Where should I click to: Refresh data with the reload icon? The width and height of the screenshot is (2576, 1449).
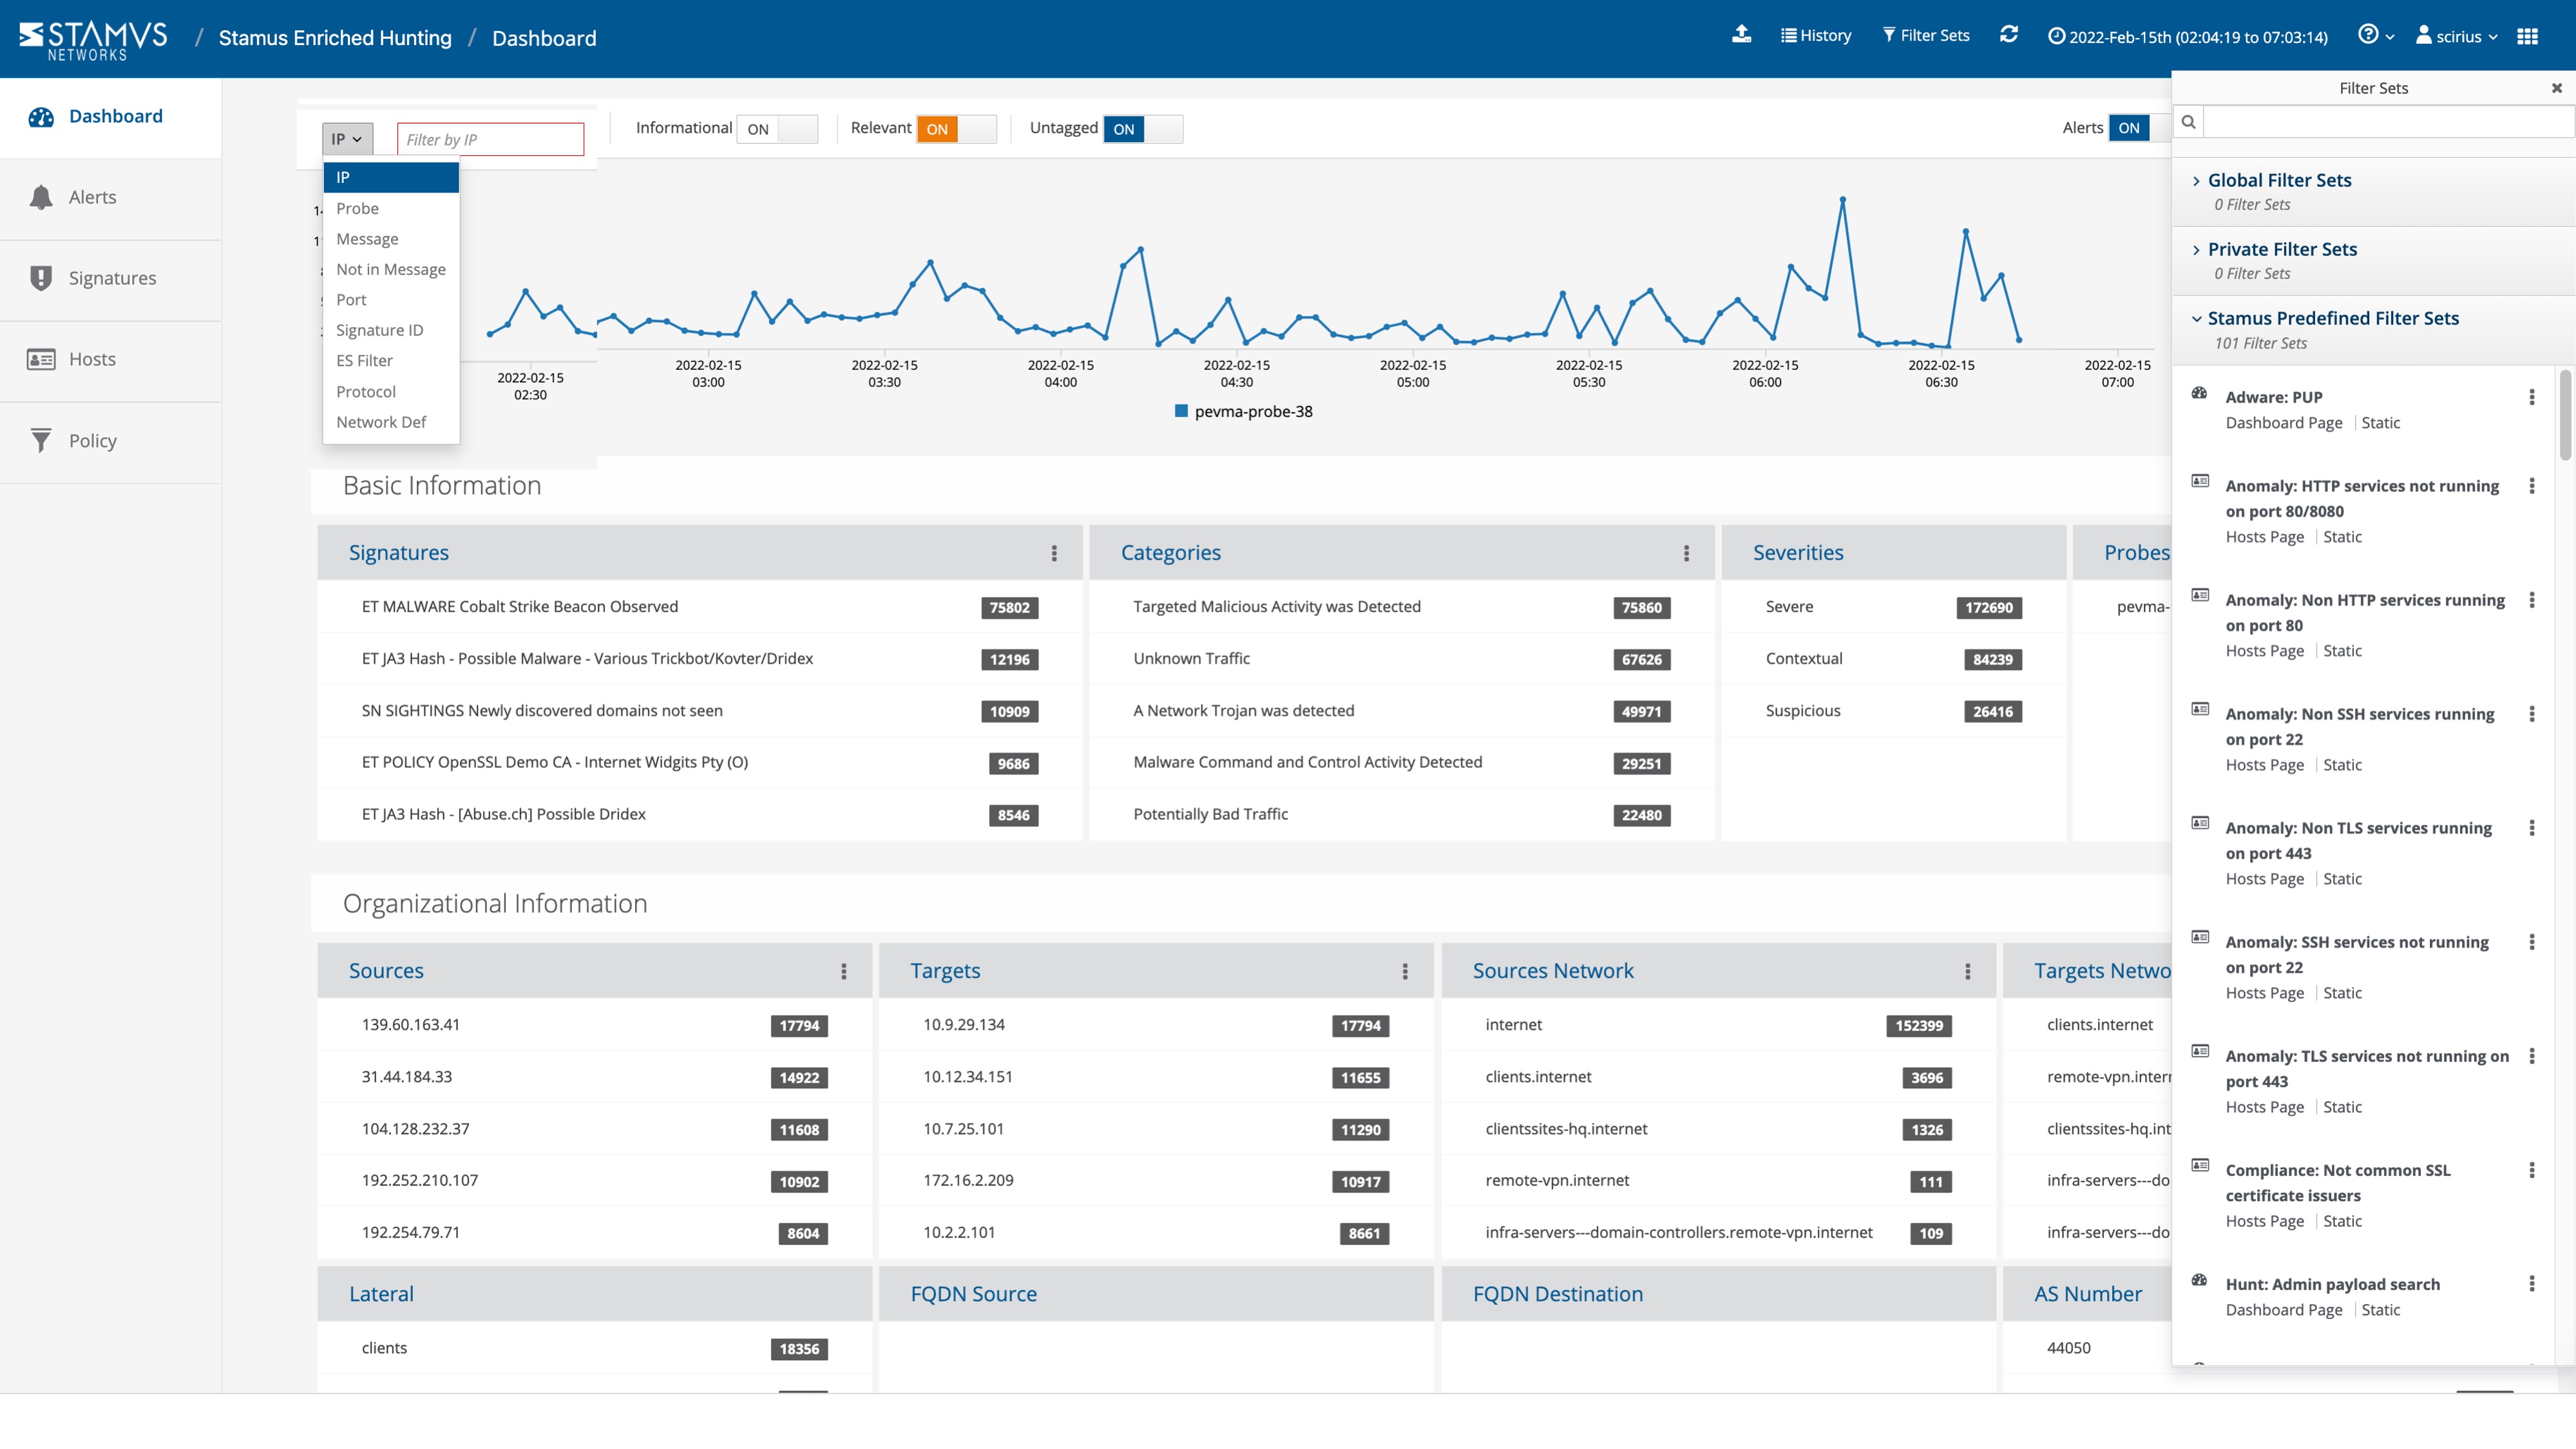coord(2010,35)
